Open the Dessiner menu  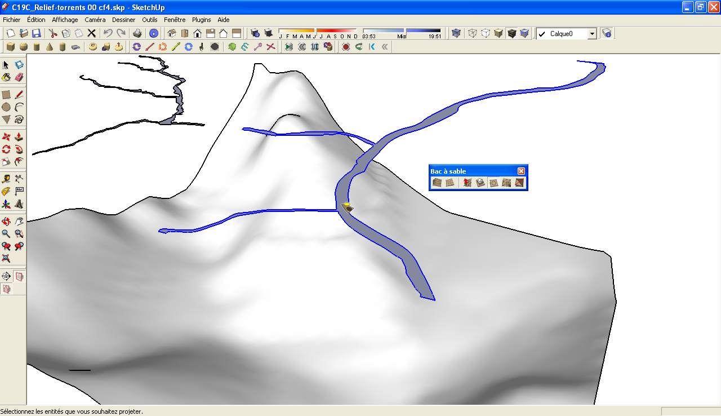point(124,20)
